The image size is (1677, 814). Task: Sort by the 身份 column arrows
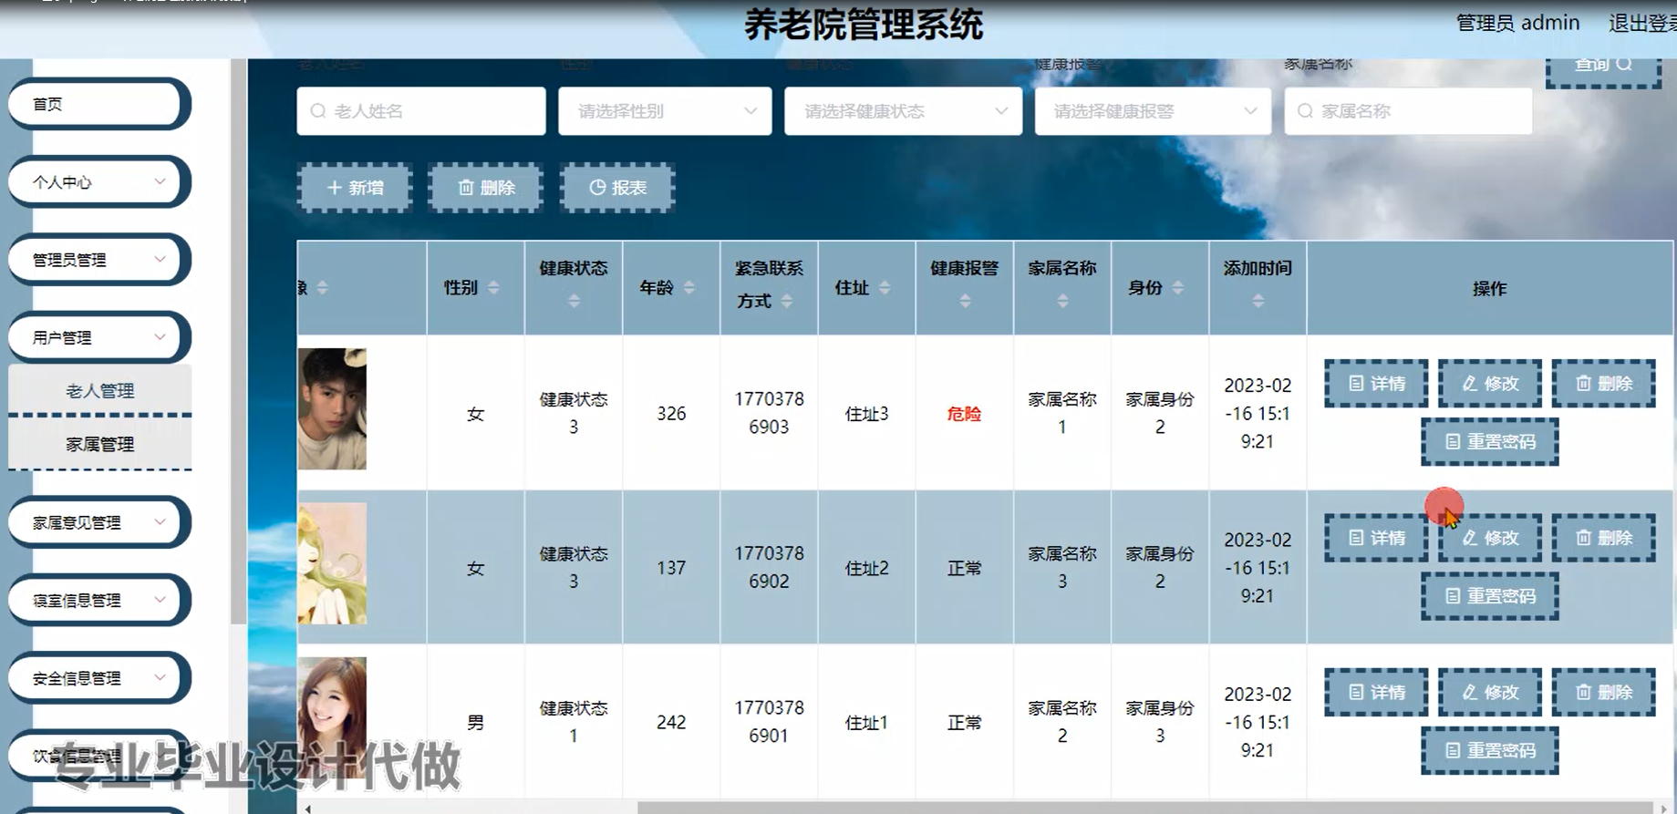[1177, 288]
